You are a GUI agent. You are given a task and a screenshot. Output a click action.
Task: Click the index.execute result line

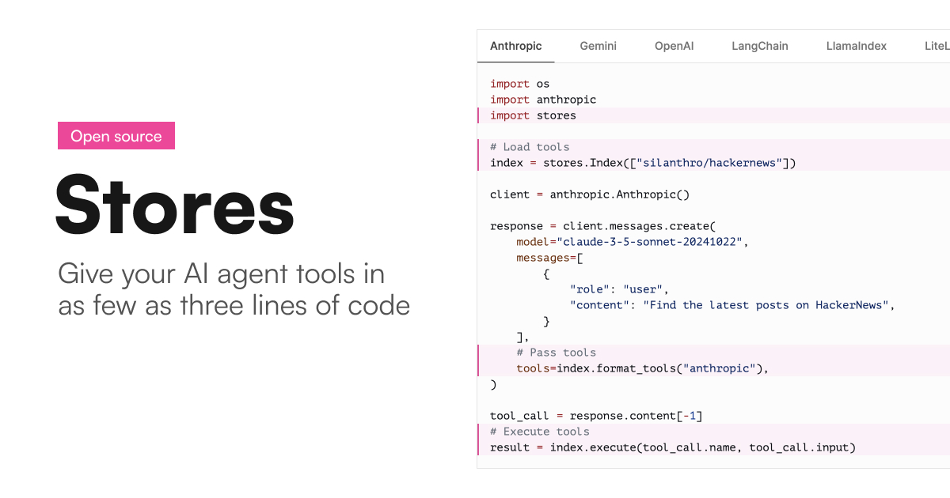[x=672, y=447]
